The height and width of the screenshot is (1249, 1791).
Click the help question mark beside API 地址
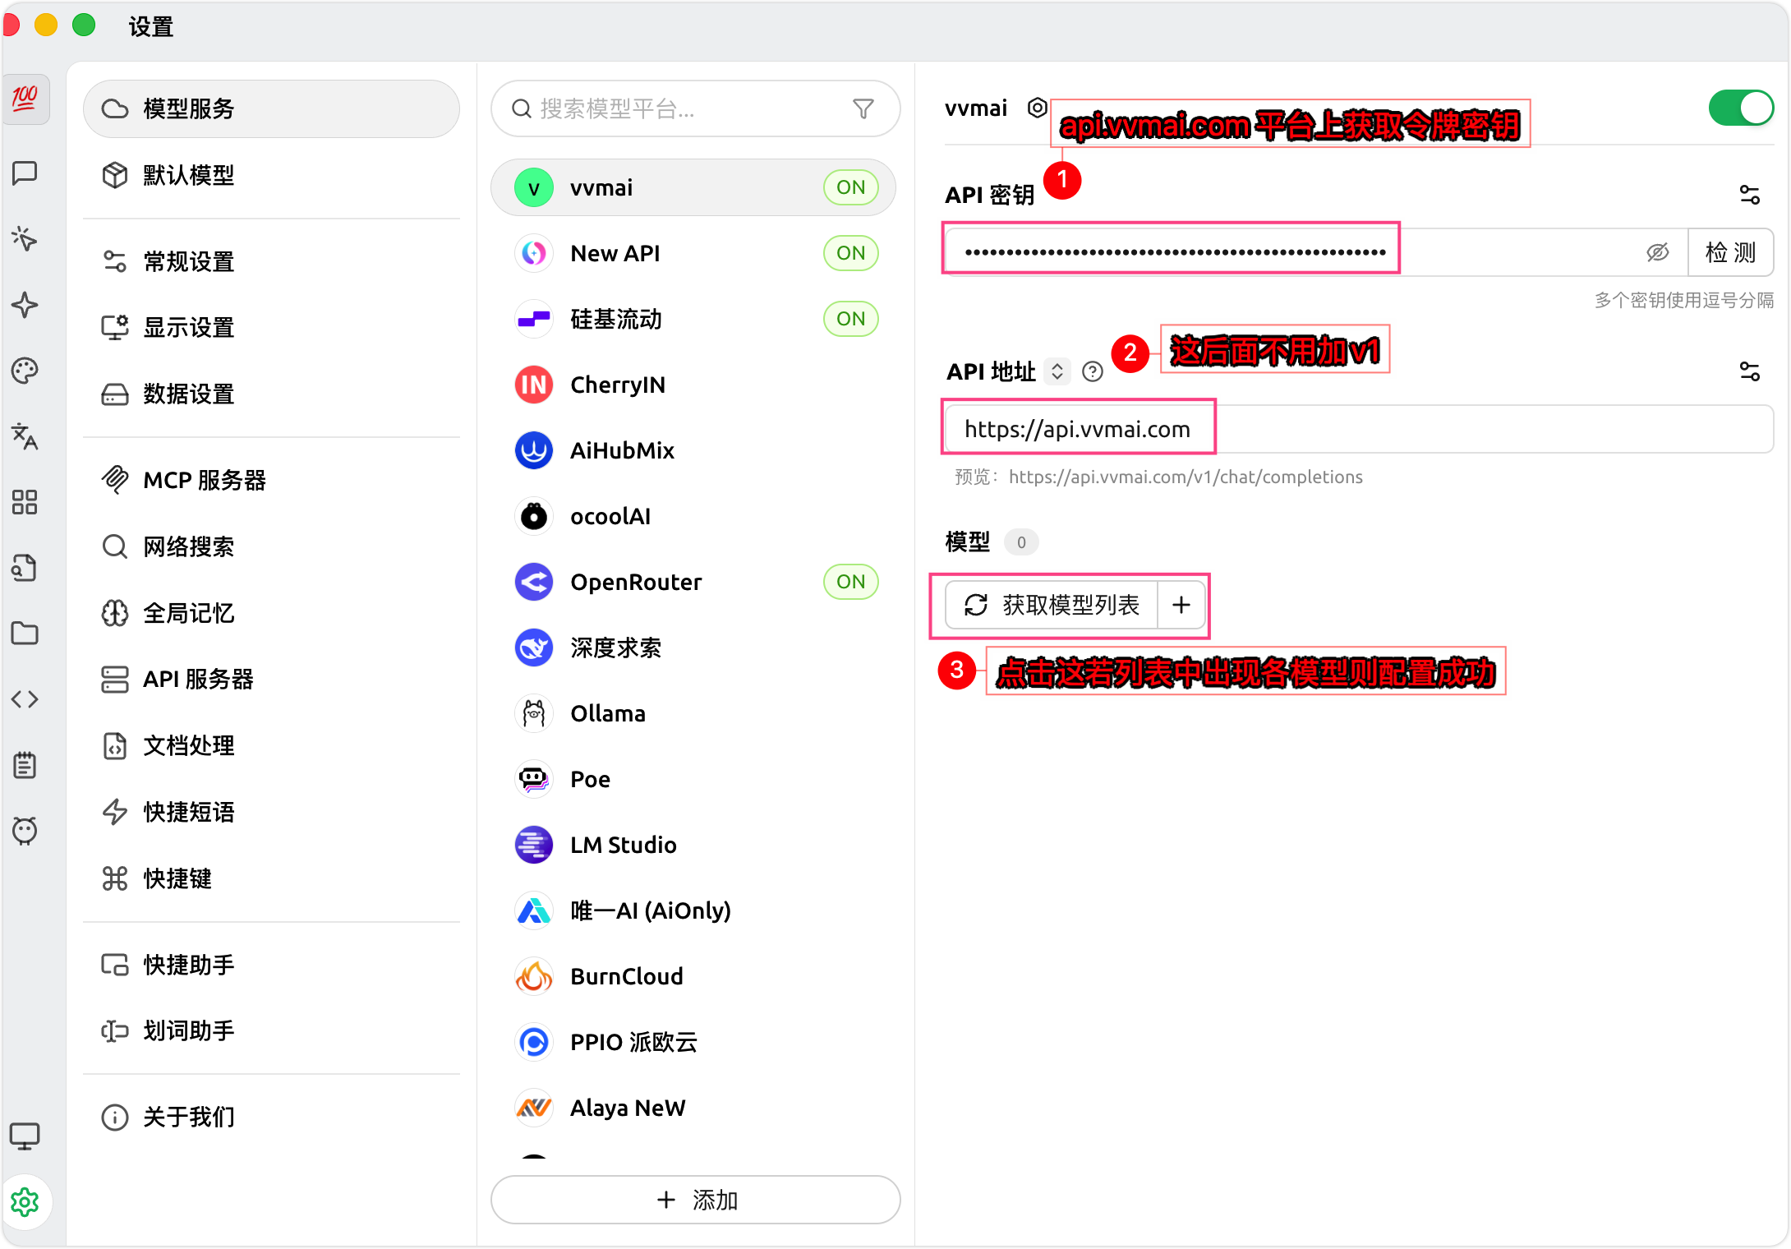click(x=1092, y=372)
